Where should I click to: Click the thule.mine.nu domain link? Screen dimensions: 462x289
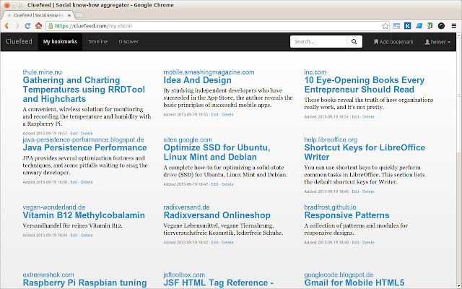[x=42, y=72]
